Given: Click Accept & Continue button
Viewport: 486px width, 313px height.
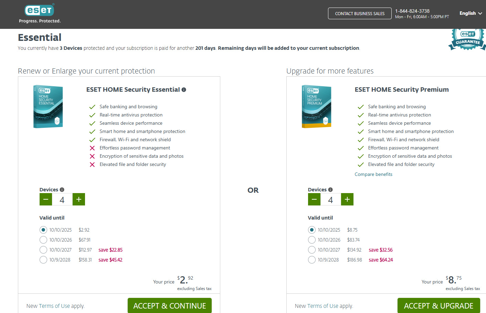Looking at the screenshot, I should pyautogui.click(x=170, y=305).
